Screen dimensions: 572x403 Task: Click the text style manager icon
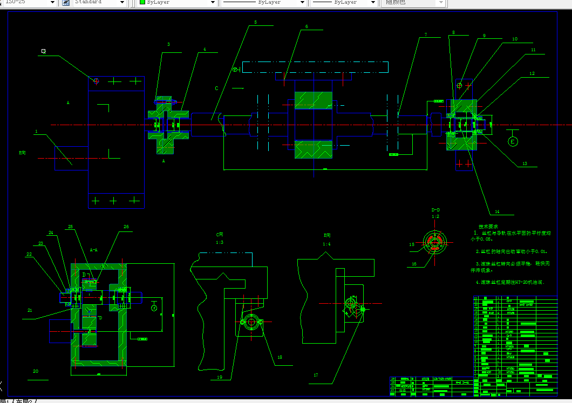pos(66,2)
